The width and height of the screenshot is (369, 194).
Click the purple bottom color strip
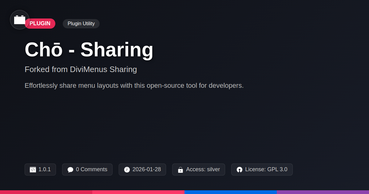click(x=323, y=192)
